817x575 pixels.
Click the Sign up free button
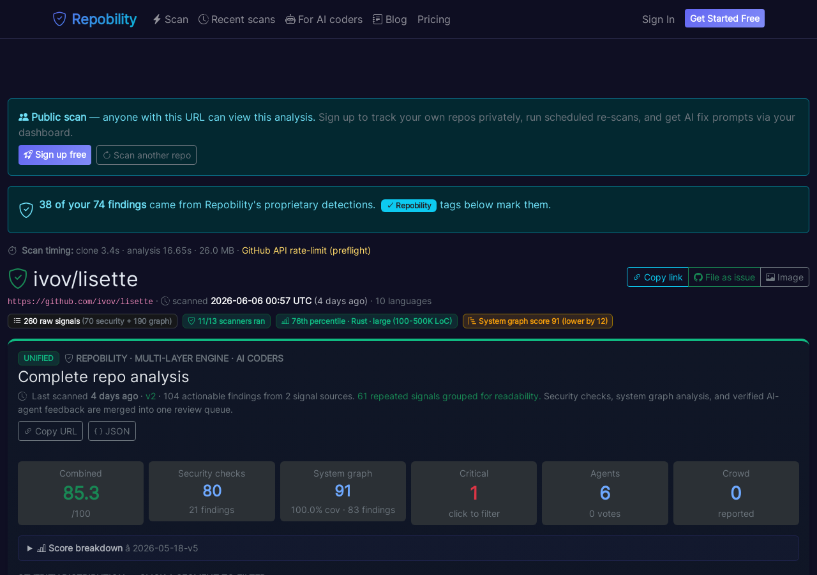(55, 155)
